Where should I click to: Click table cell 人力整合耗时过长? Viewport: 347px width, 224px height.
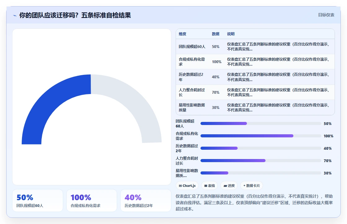192,92
